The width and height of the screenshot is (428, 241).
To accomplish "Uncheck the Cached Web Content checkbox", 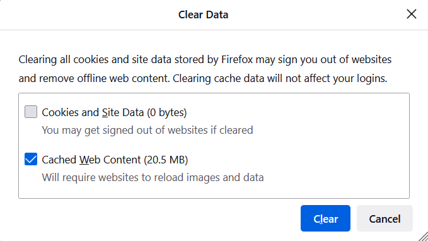I will coord(31,159).
